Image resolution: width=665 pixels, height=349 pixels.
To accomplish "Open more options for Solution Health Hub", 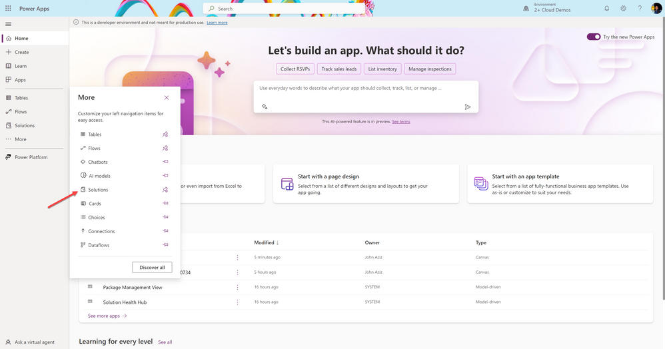I will coord(237,302).
